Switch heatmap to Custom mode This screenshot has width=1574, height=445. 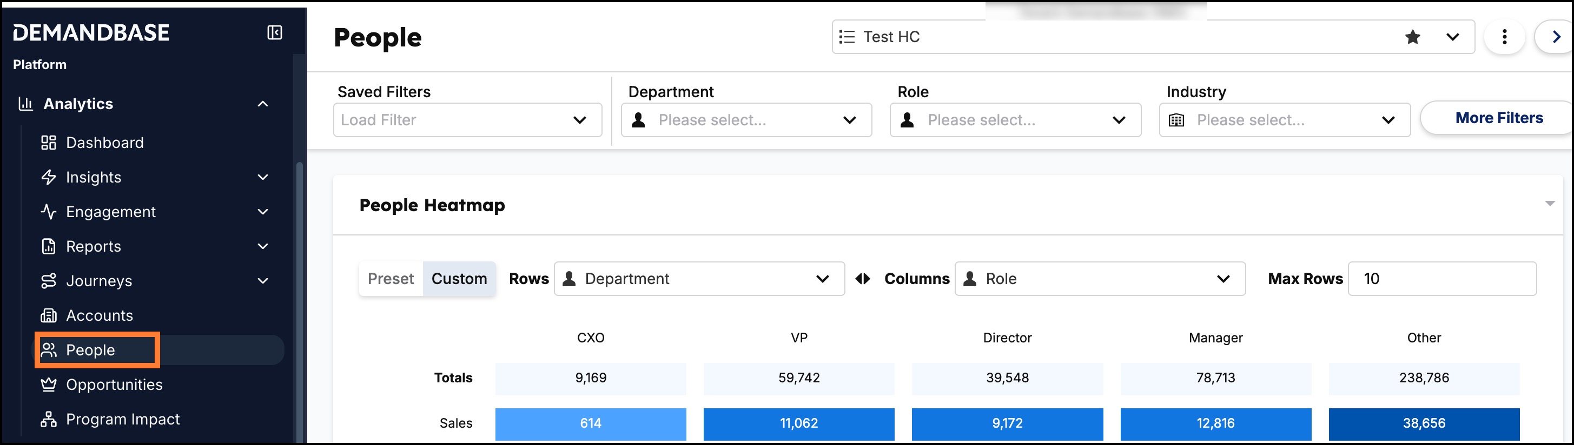(x=459, y=279)
